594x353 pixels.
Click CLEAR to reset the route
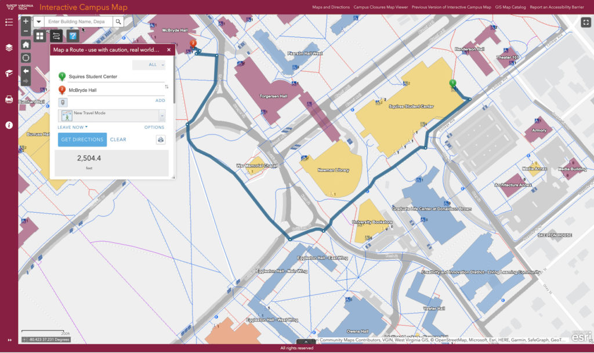click(118, 139)
